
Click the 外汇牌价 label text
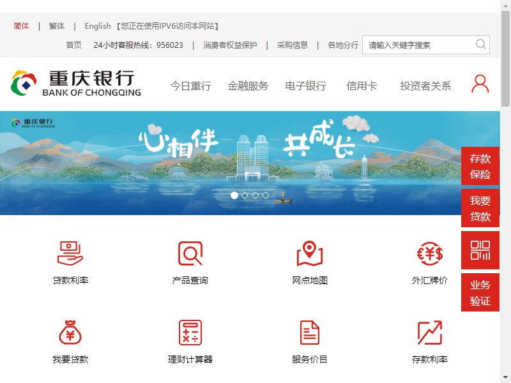(429, 280)
